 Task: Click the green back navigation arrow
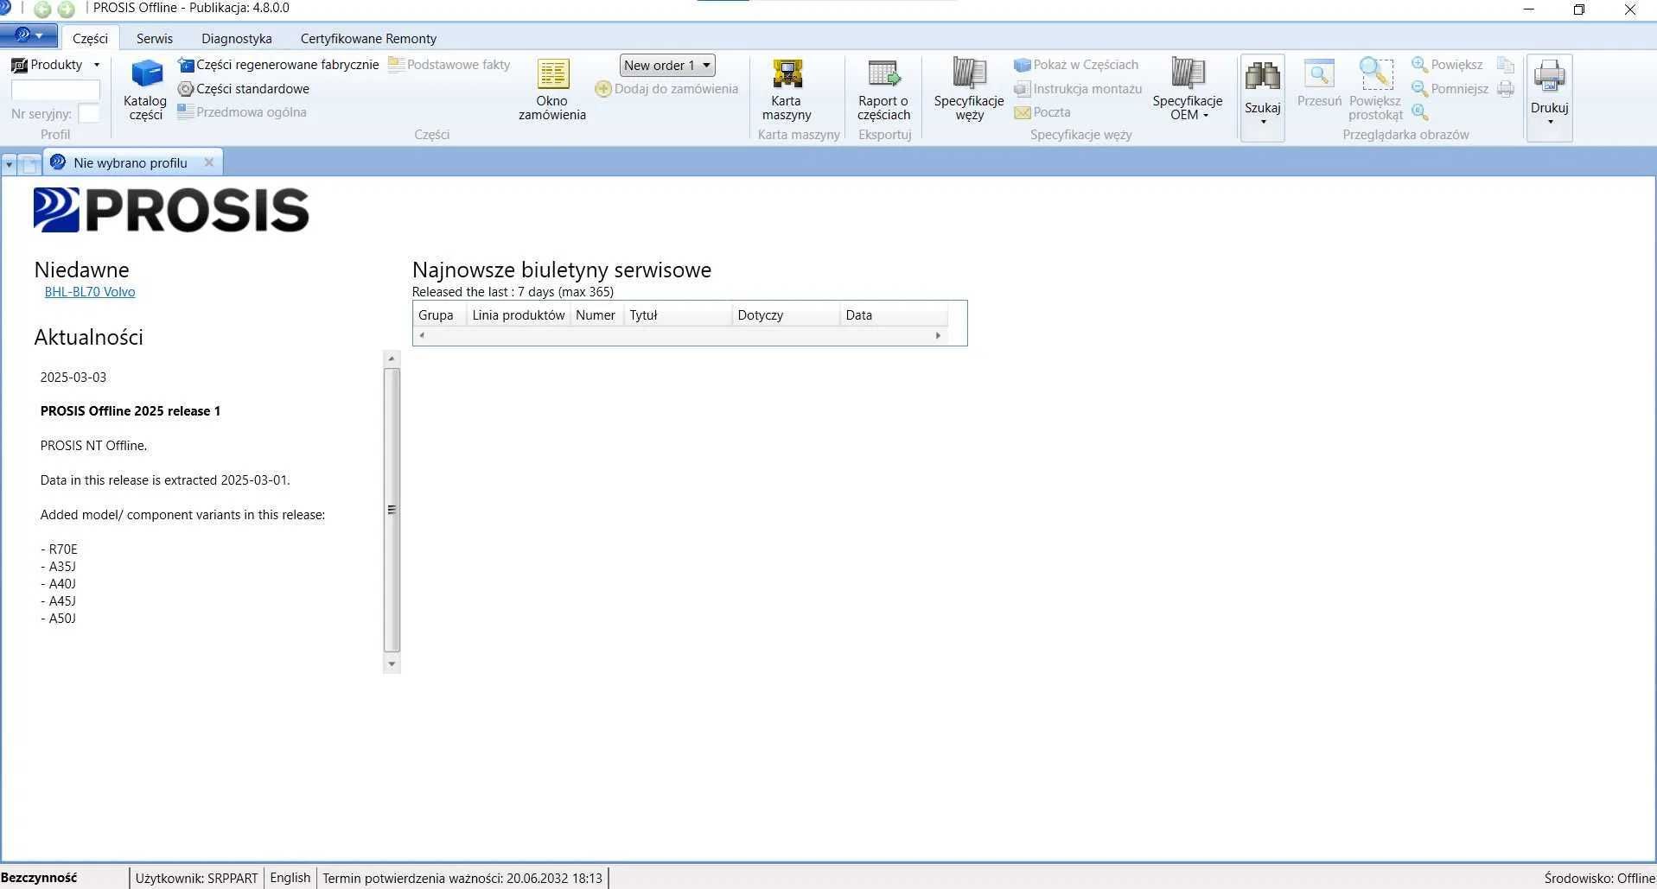point(42,10)
